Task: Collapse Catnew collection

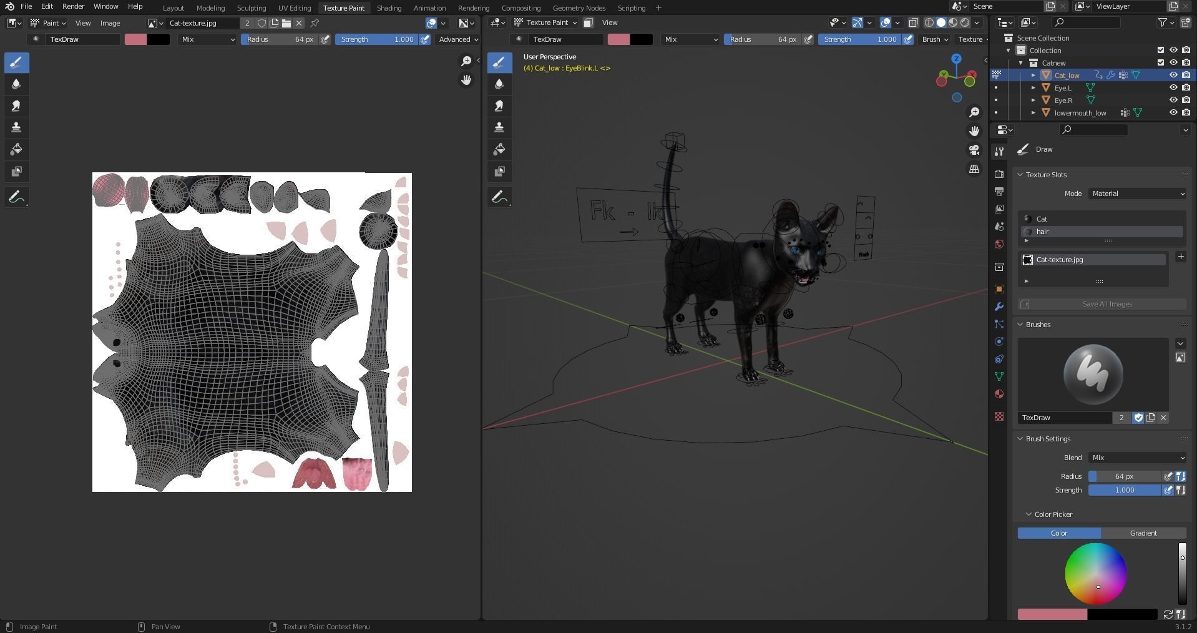Action: click(1021, 62)
